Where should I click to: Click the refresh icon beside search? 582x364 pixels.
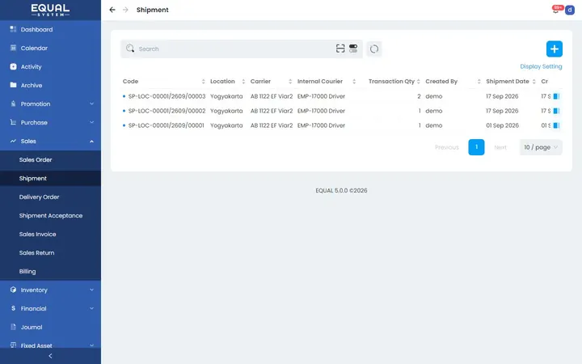[x=374, y=49]
